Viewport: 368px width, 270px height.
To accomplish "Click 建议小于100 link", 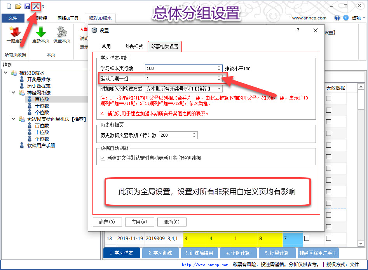I will tap(237, 69).
